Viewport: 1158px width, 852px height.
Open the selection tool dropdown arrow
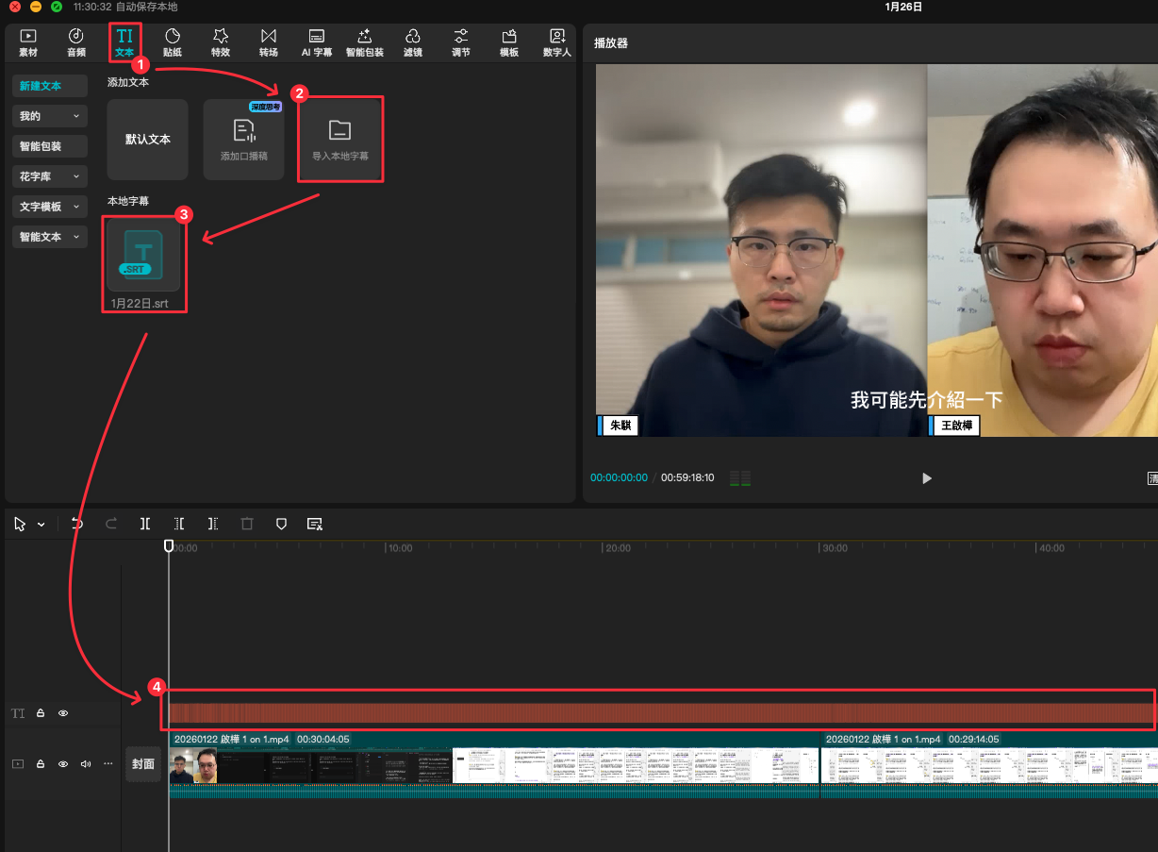coord(41,525)
